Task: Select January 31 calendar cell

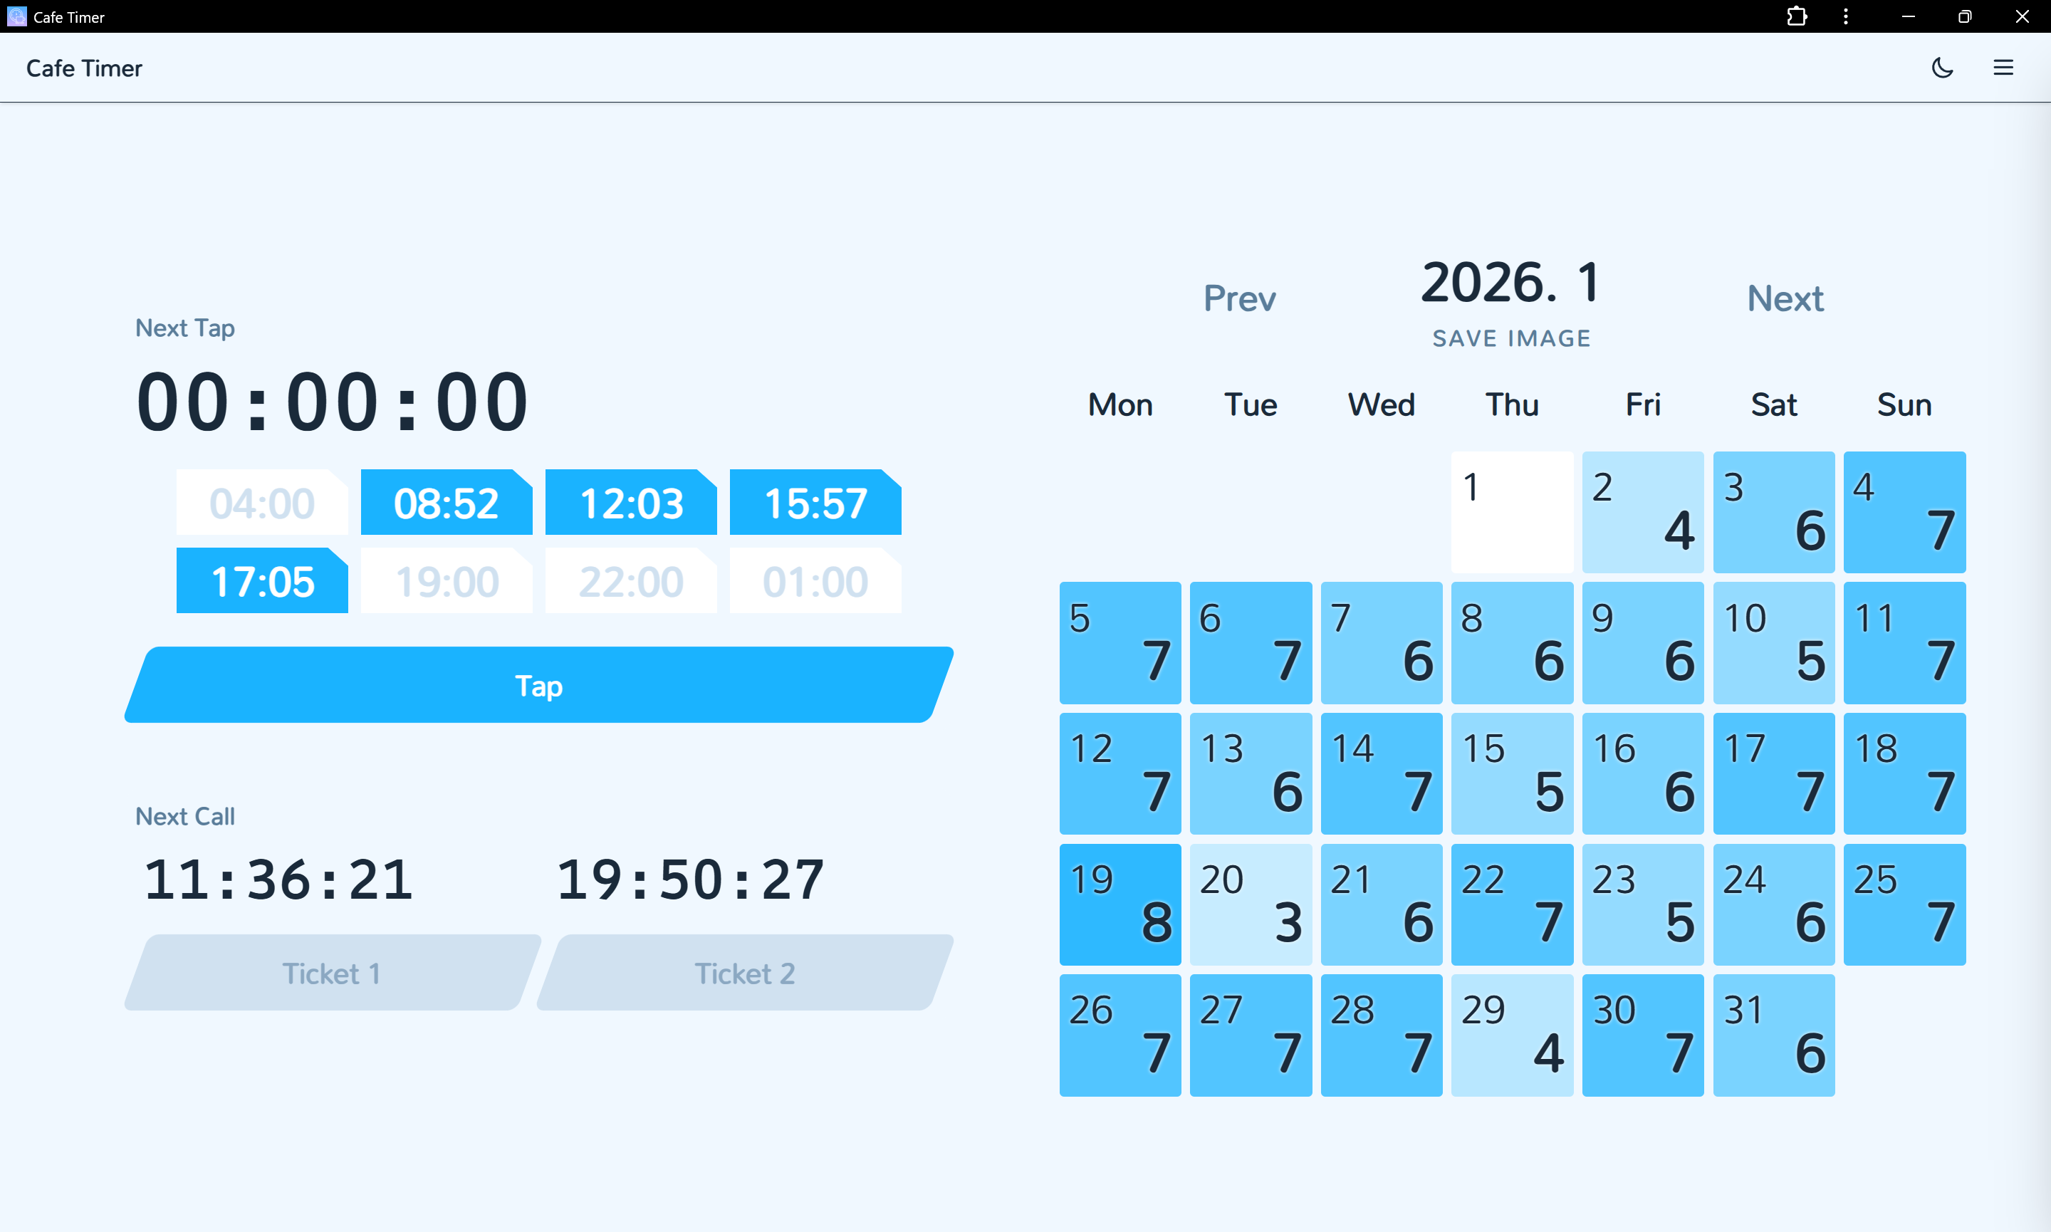Action: click(1773, 1035)
